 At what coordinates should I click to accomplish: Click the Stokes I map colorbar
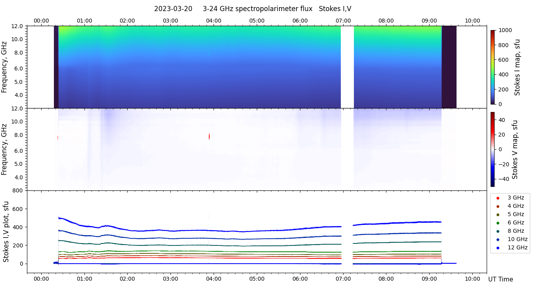(493, 67)
